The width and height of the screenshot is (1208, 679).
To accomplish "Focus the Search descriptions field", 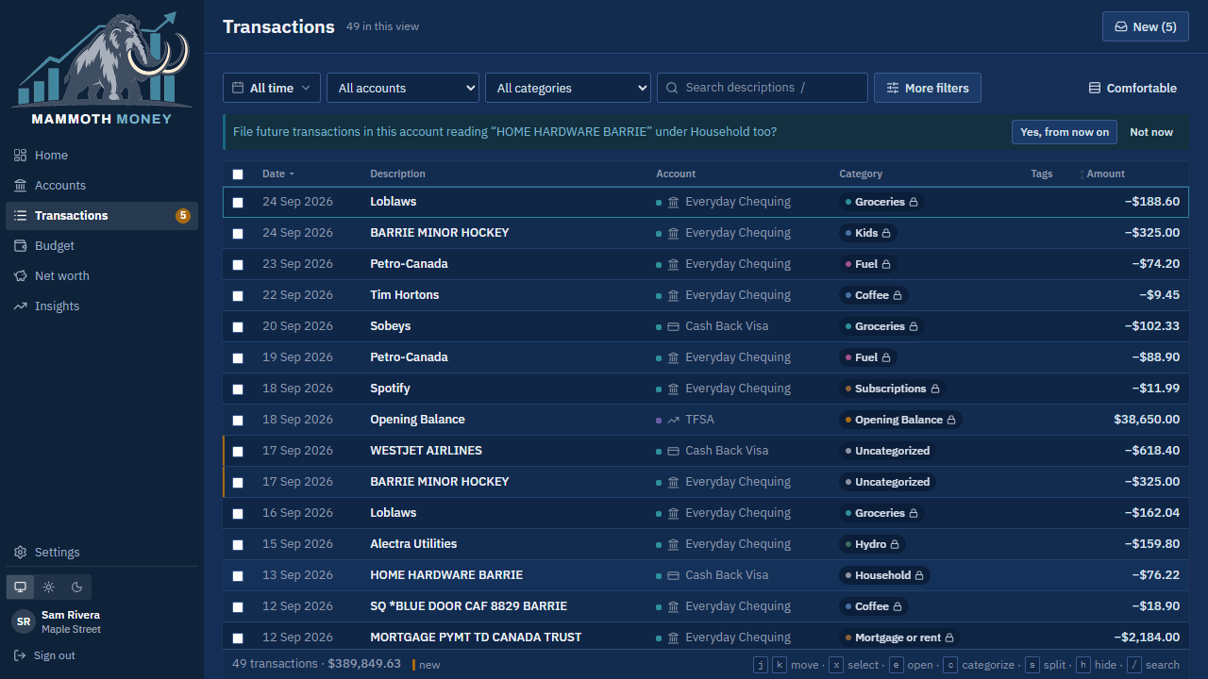I will 763,88.
